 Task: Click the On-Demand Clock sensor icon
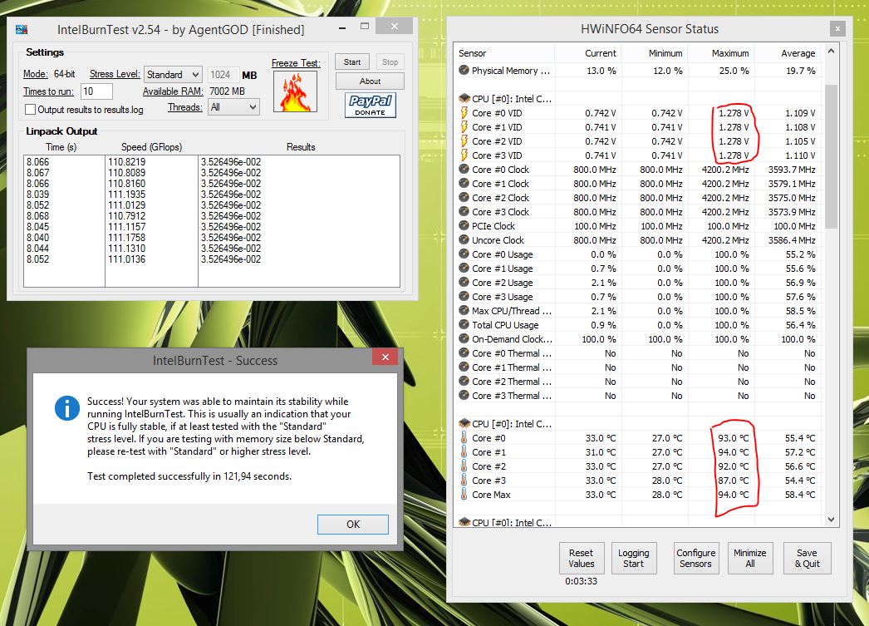pyautogui.click(x=464, y=339)
